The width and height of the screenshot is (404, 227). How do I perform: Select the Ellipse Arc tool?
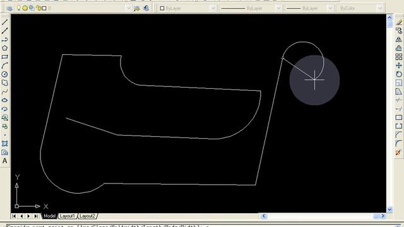4,109
